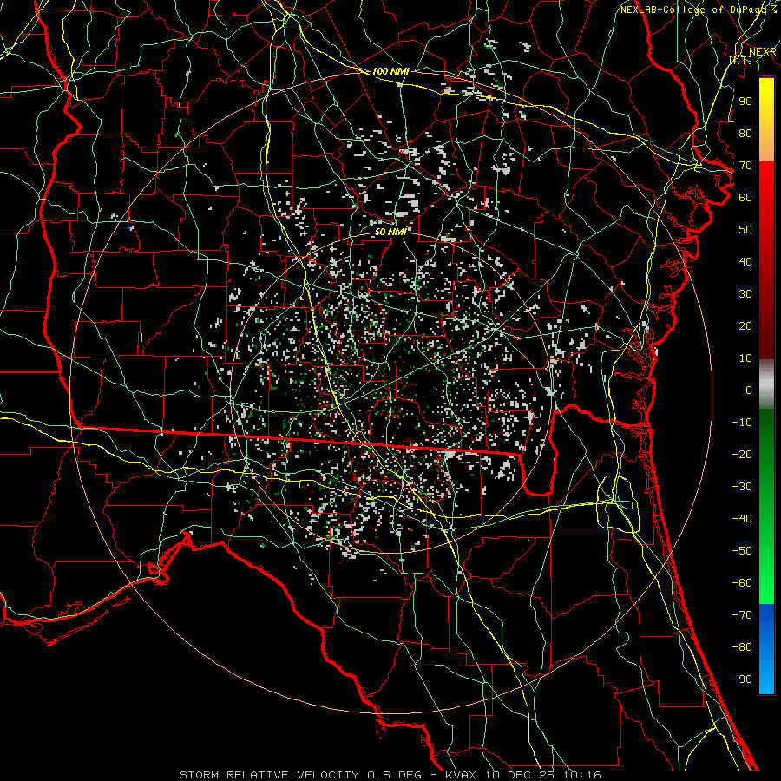The image size is (781, 781).
Task: Click the positive 60 scale value
Action: tap(745, 197)
